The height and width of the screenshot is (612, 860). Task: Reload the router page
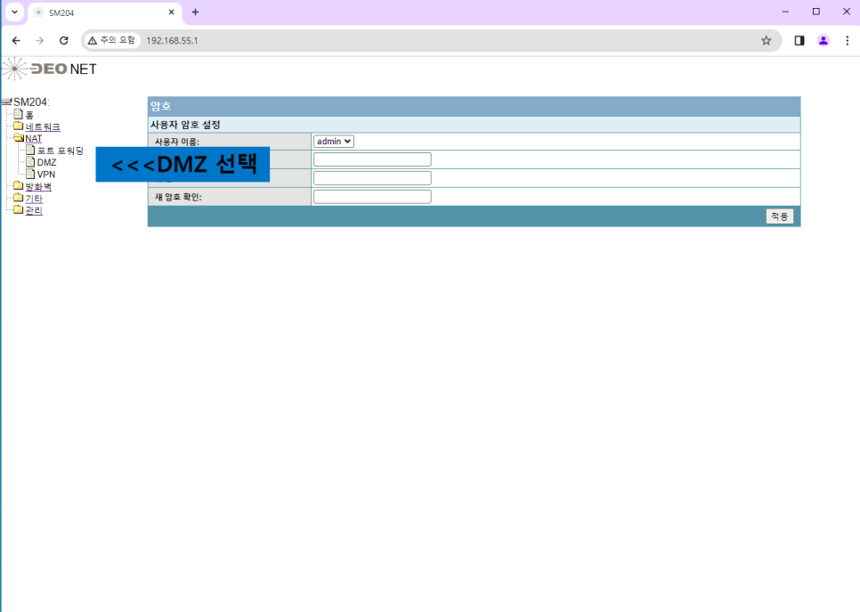pyautogui.click(x=63, y=41)
